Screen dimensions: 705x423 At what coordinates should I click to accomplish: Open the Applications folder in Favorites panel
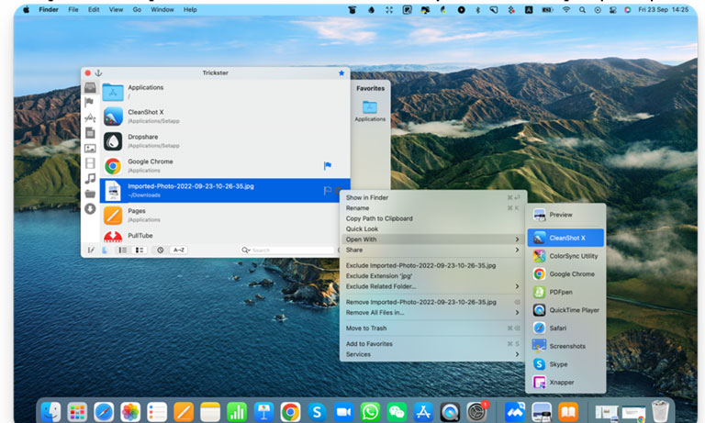pyautogui.click(x=370, y=111)
